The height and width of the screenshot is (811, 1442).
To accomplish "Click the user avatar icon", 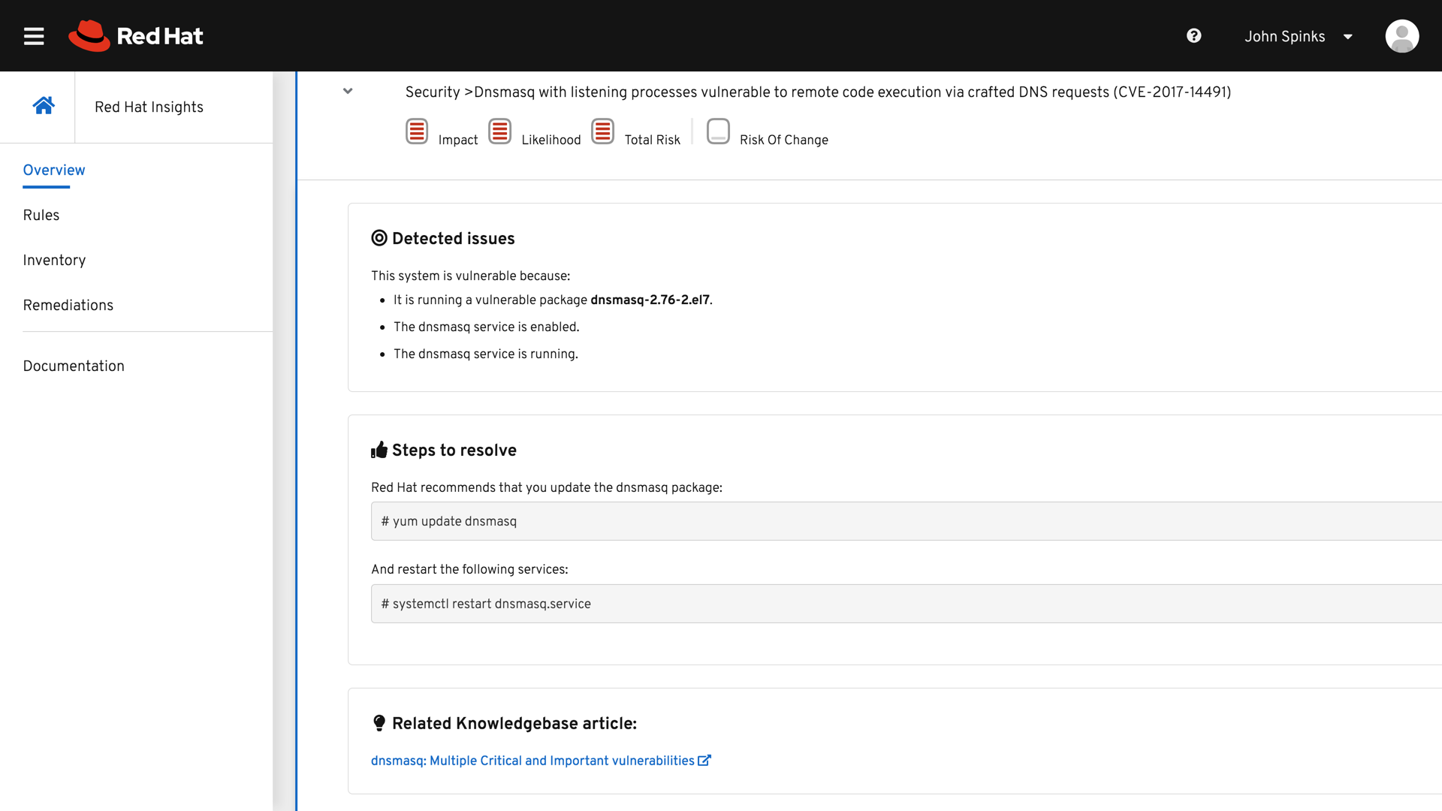I will 1401,36.
